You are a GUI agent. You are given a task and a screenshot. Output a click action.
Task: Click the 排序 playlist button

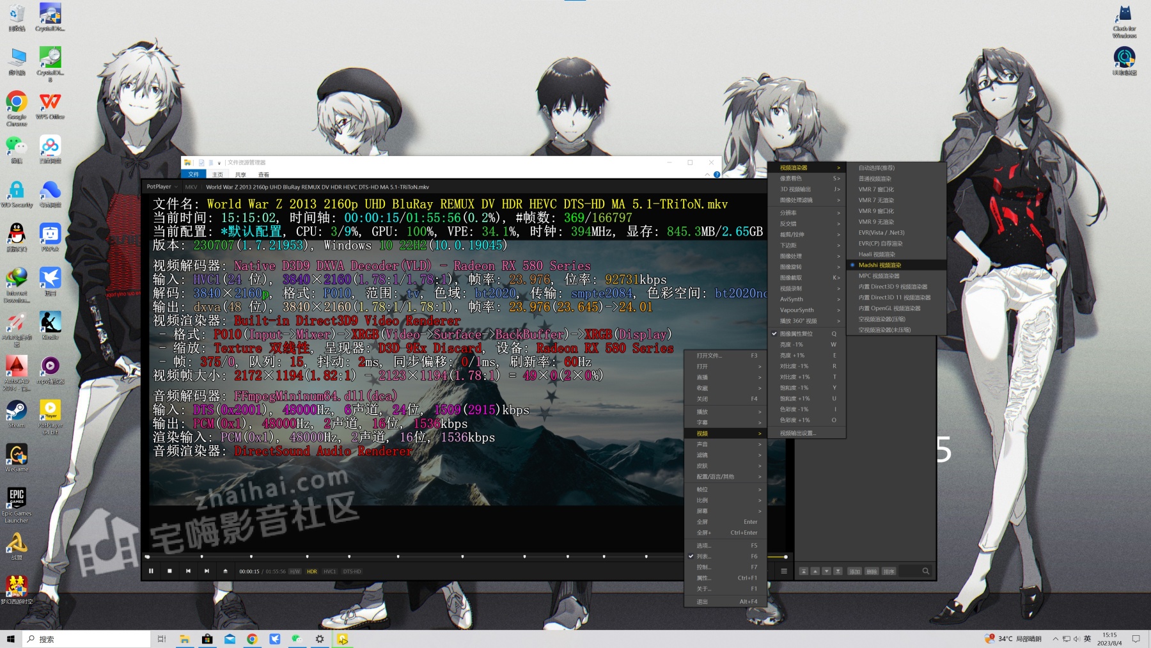pos(889,571)
